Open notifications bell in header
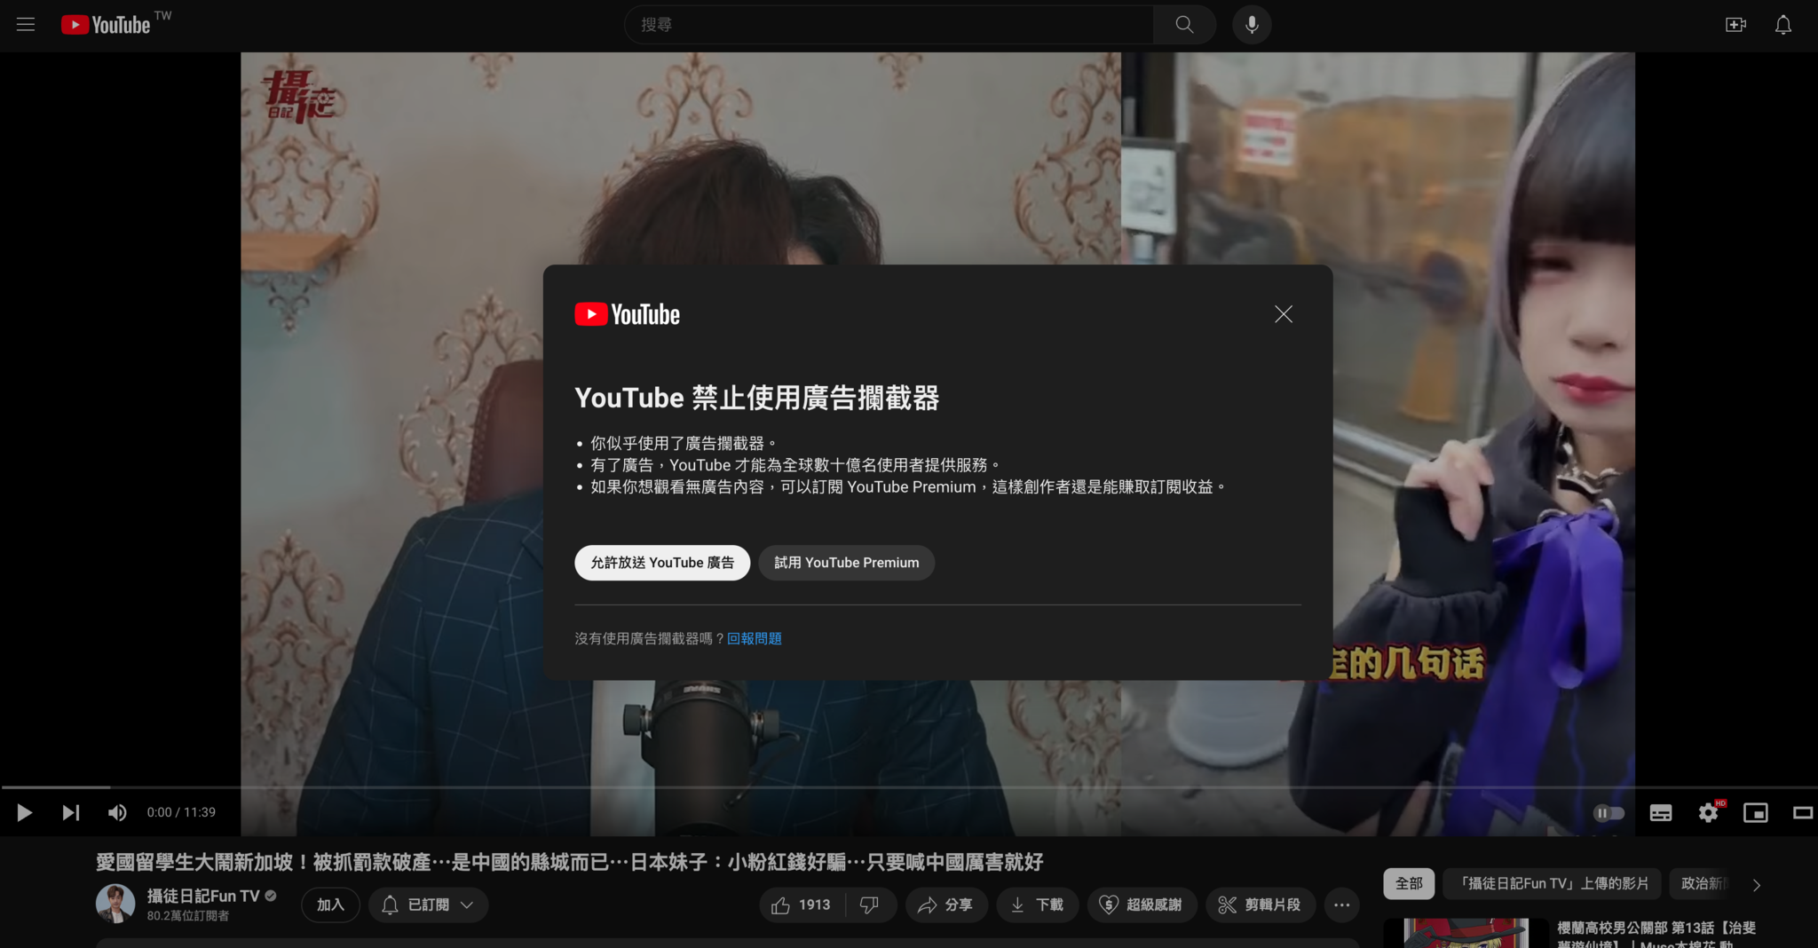 (x=1783, y=25)
